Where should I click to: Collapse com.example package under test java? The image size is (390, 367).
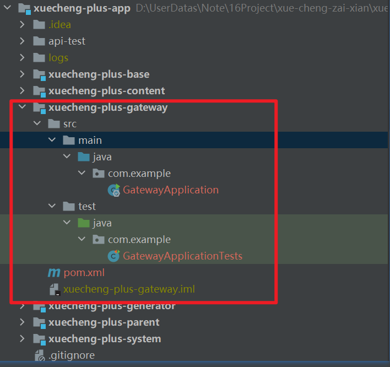point(82,239)
